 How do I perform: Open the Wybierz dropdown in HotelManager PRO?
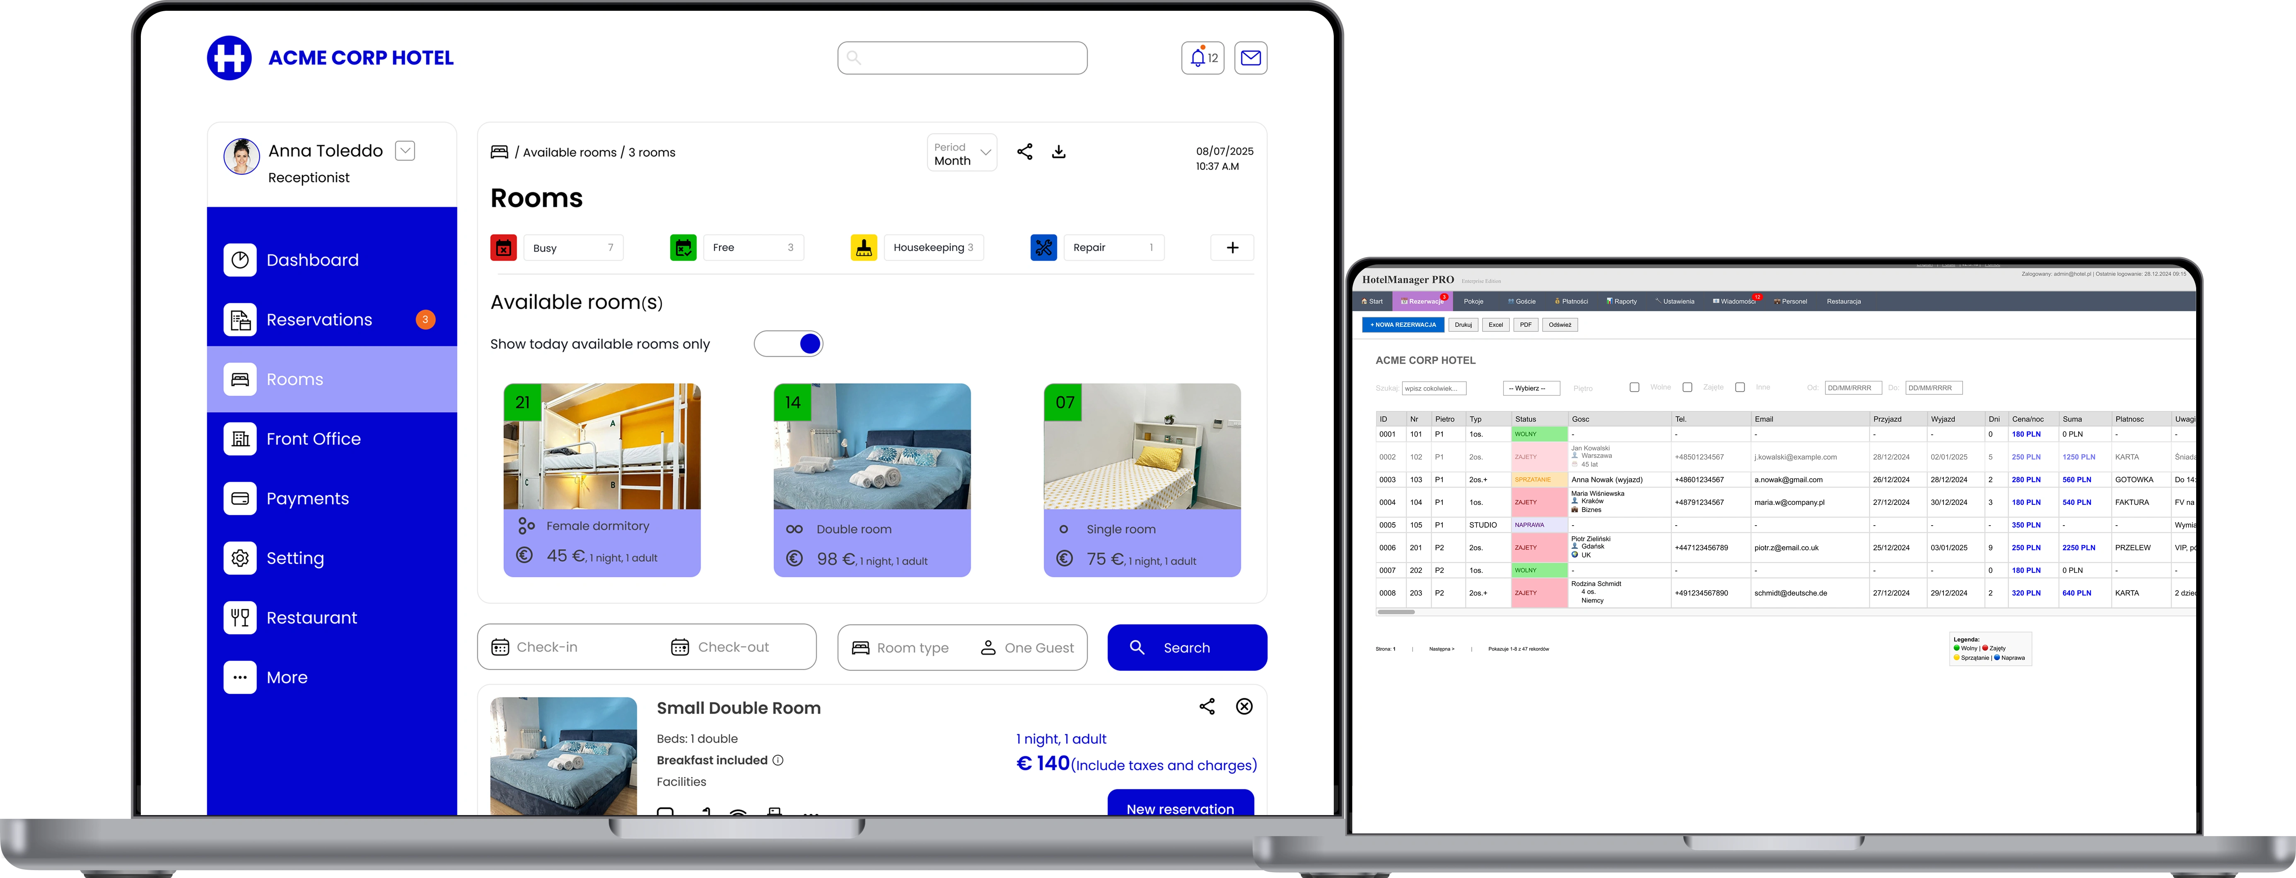tap(1531, 388)
